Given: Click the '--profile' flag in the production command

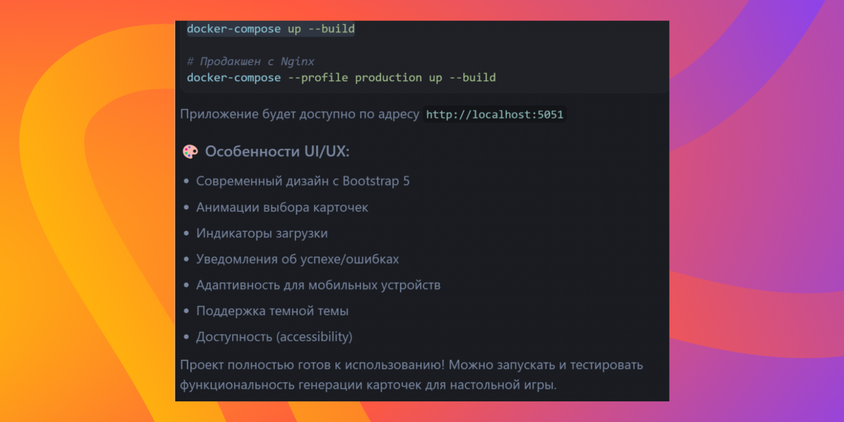Looking at the screenshot, I should coord(318,77).
